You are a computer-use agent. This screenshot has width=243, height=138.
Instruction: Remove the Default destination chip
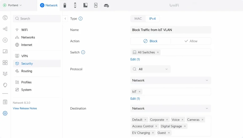tap(145, 120)
